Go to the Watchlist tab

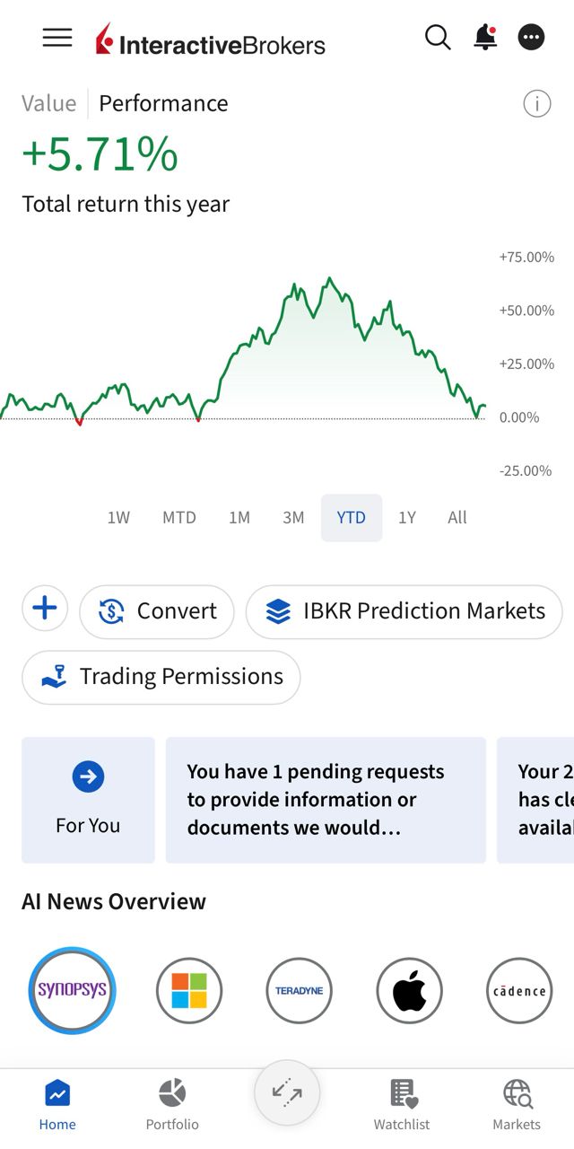(x=402, y=1105)
